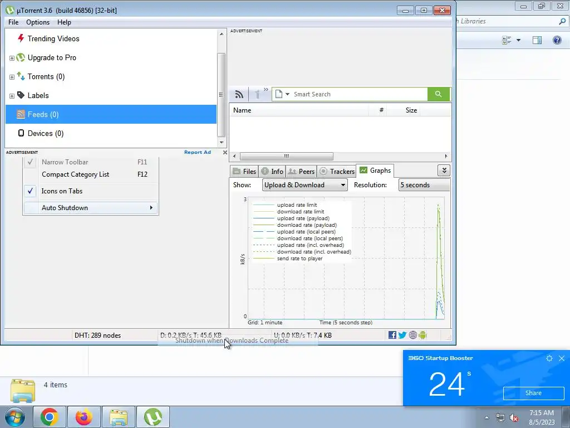The width and height of the screenshot is (570, 428).
Task: Sort by the Name column header
Action: tap(299, 110)
